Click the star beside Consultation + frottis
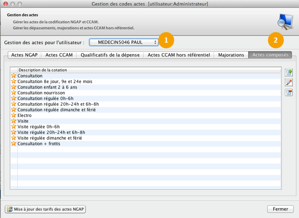299x218 pixels. coord(14,144)
